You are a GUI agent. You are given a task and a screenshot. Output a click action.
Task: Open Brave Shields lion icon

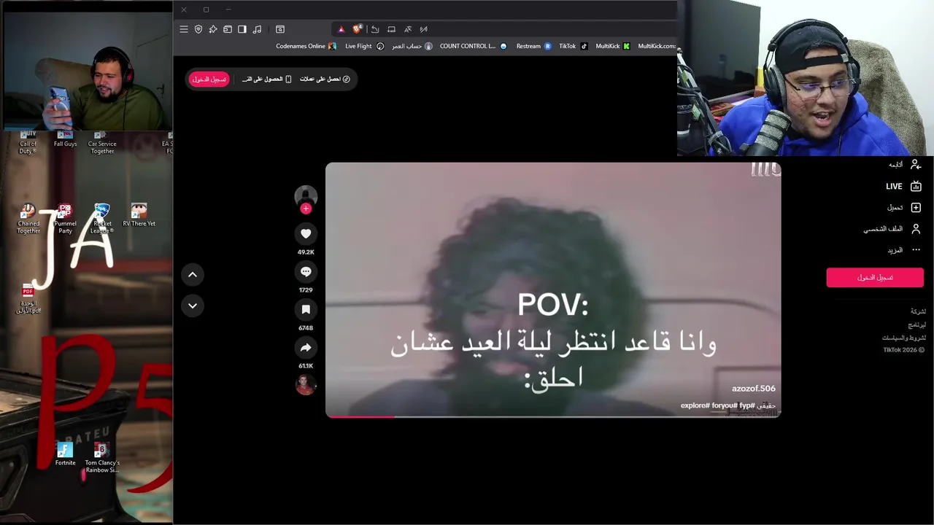click(x=358, y=29)
